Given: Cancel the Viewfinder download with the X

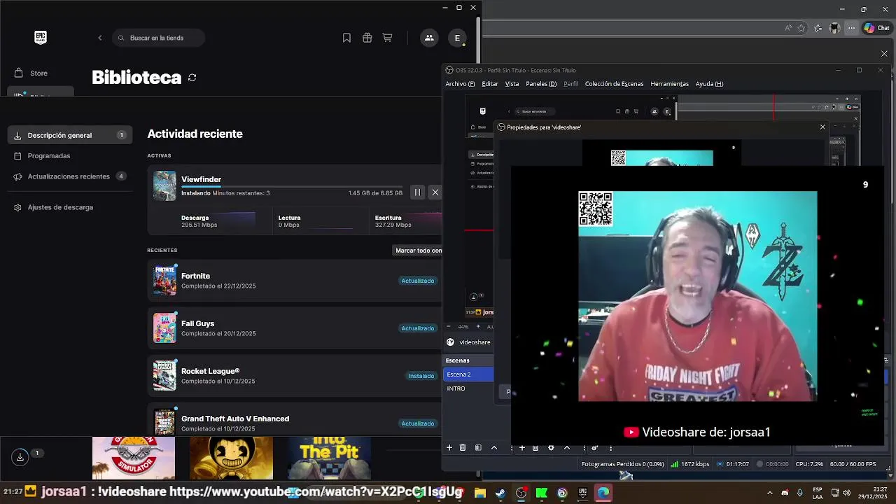Looking at the screenshot, I should click(x=435, y=192).
